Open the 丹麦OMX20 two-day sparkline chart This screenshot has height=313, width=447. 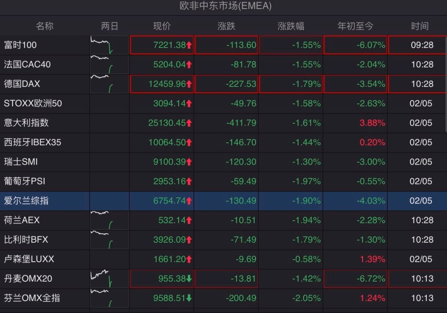pyautogui.click(x=109, y=279)
